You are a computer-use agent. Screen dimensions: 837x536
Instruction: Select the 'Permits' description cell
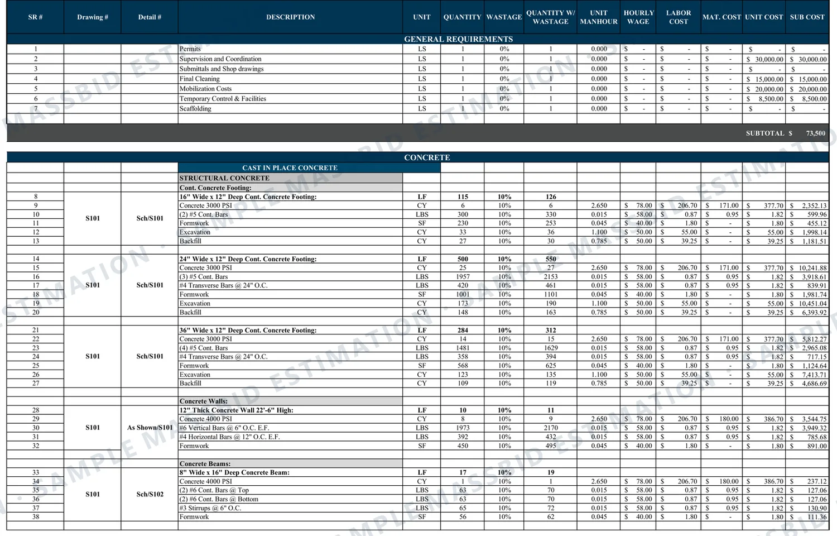[290, 49]
